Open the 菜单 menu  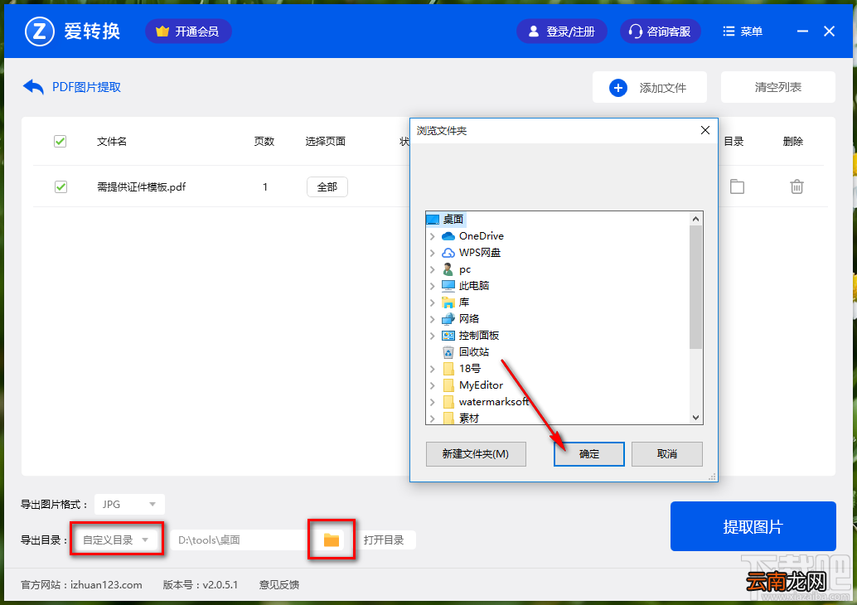[x=743, y=31]
